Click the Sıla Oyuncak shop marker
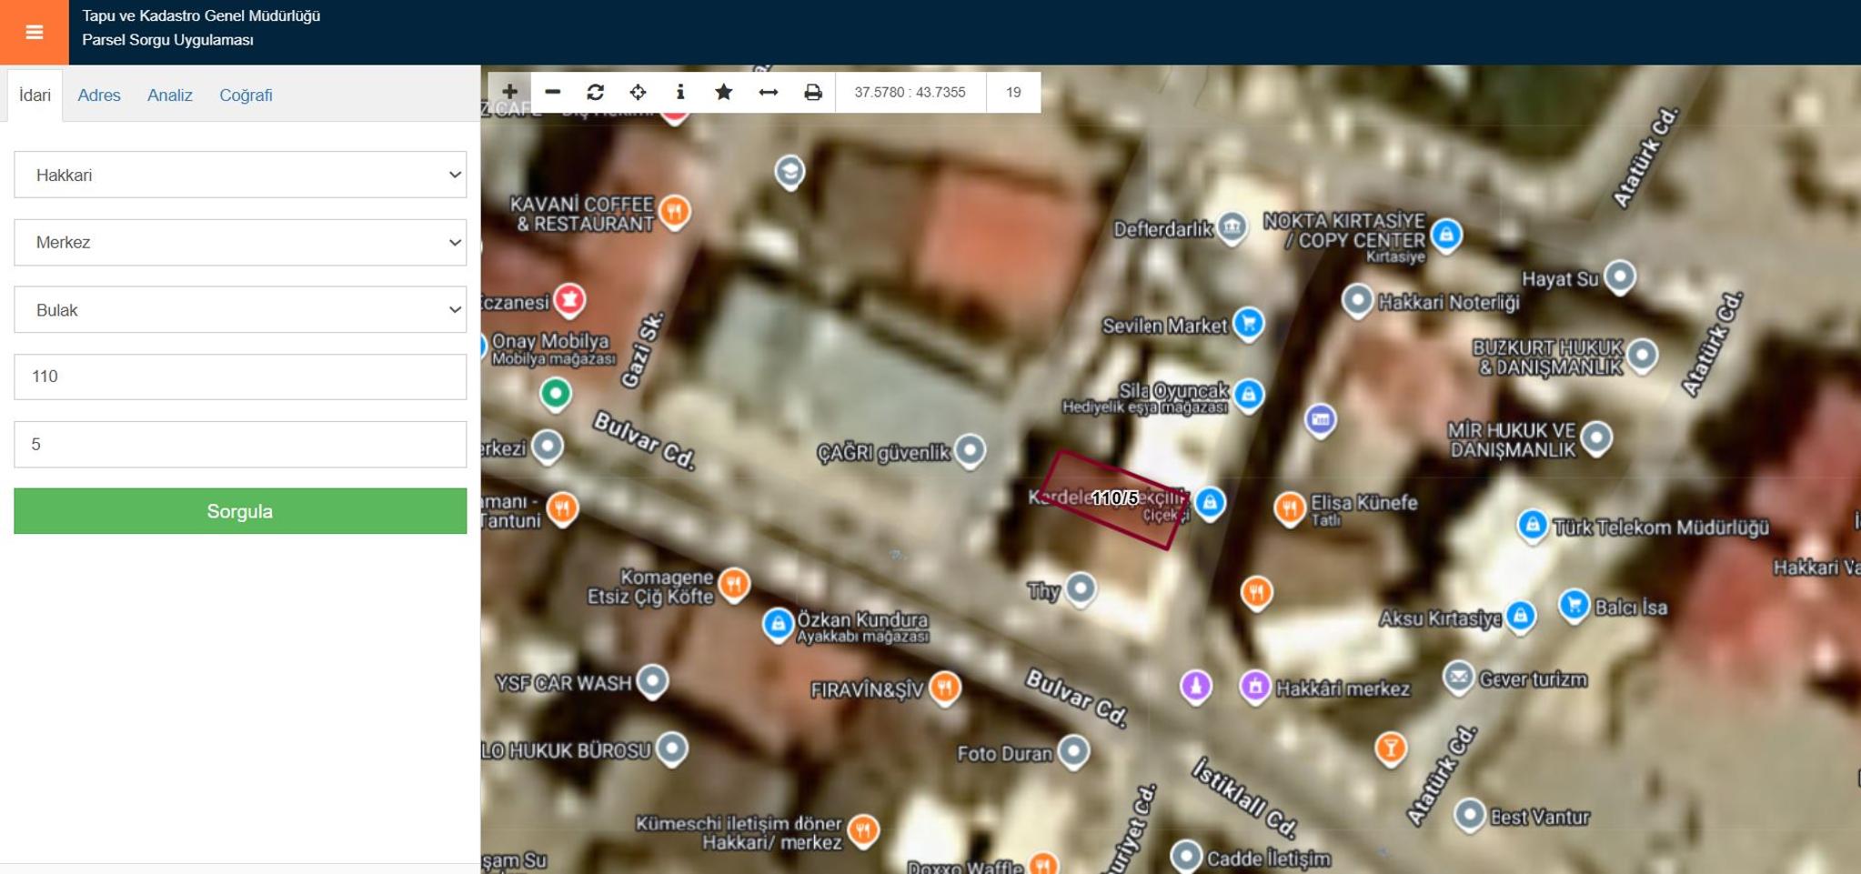 coord(1249,395)
